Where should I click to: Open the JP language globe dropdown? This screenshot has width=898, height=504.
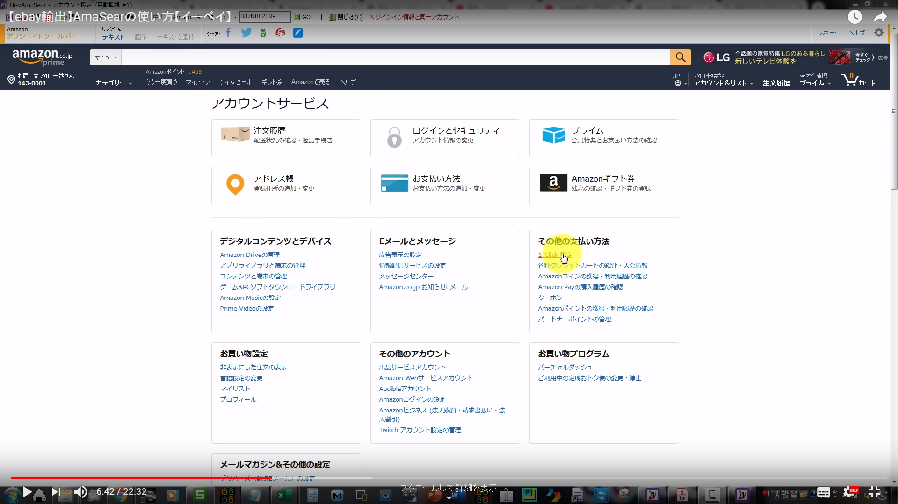point(681,80)
